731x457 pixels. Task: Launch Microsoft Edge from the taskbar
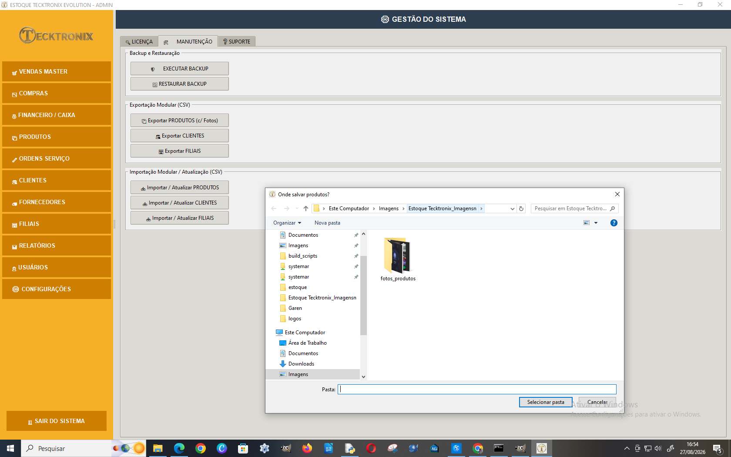(179, 448)
